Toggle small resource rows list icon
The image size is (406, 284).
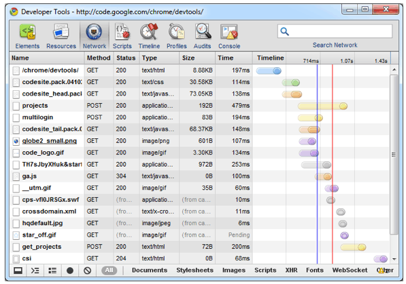[52, 270]
